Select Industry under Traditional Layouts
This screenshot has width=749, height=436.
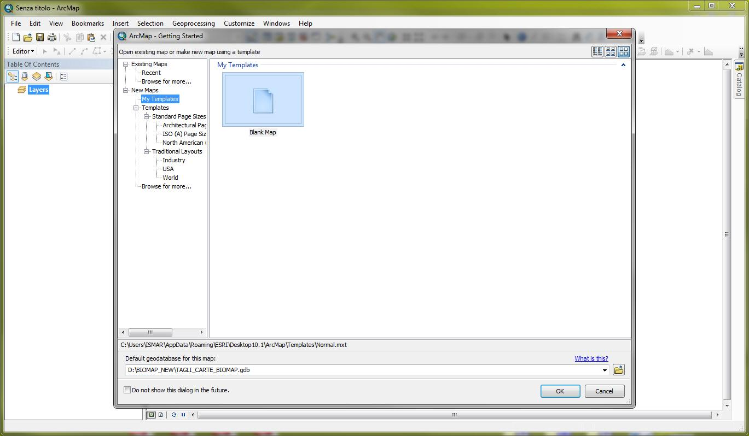click(x=173, y=160)
